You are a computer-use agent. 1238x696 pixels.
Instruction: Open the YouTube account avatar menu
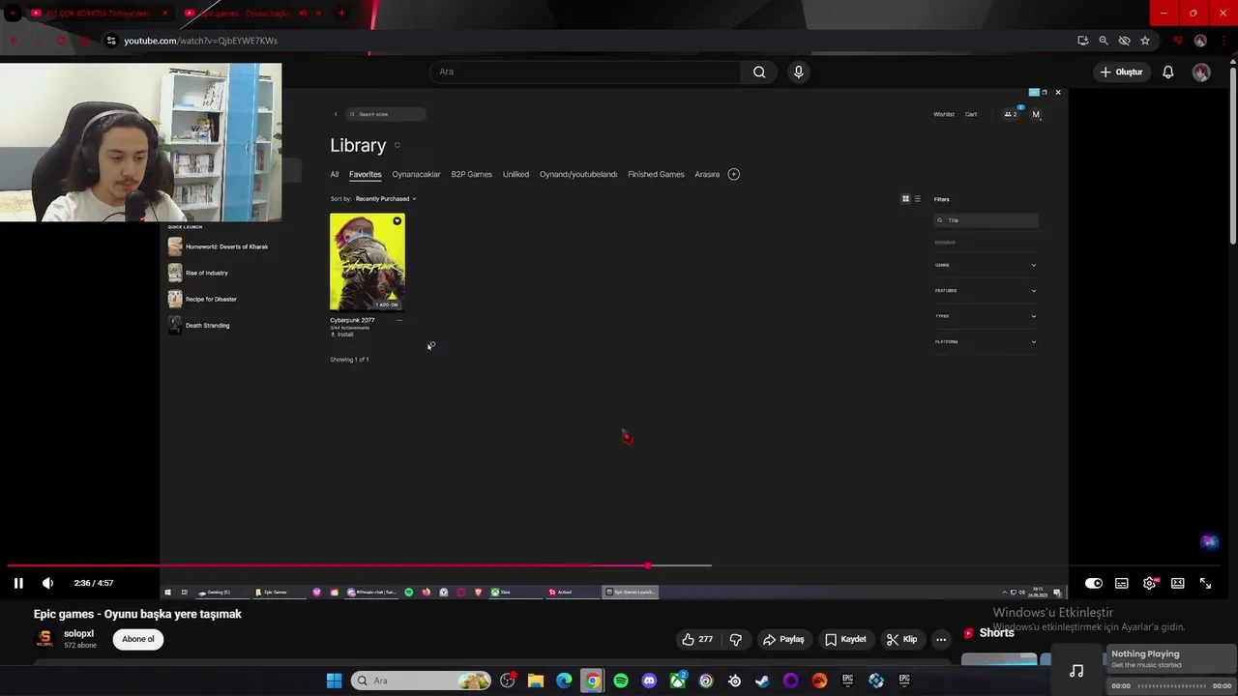1201,72
